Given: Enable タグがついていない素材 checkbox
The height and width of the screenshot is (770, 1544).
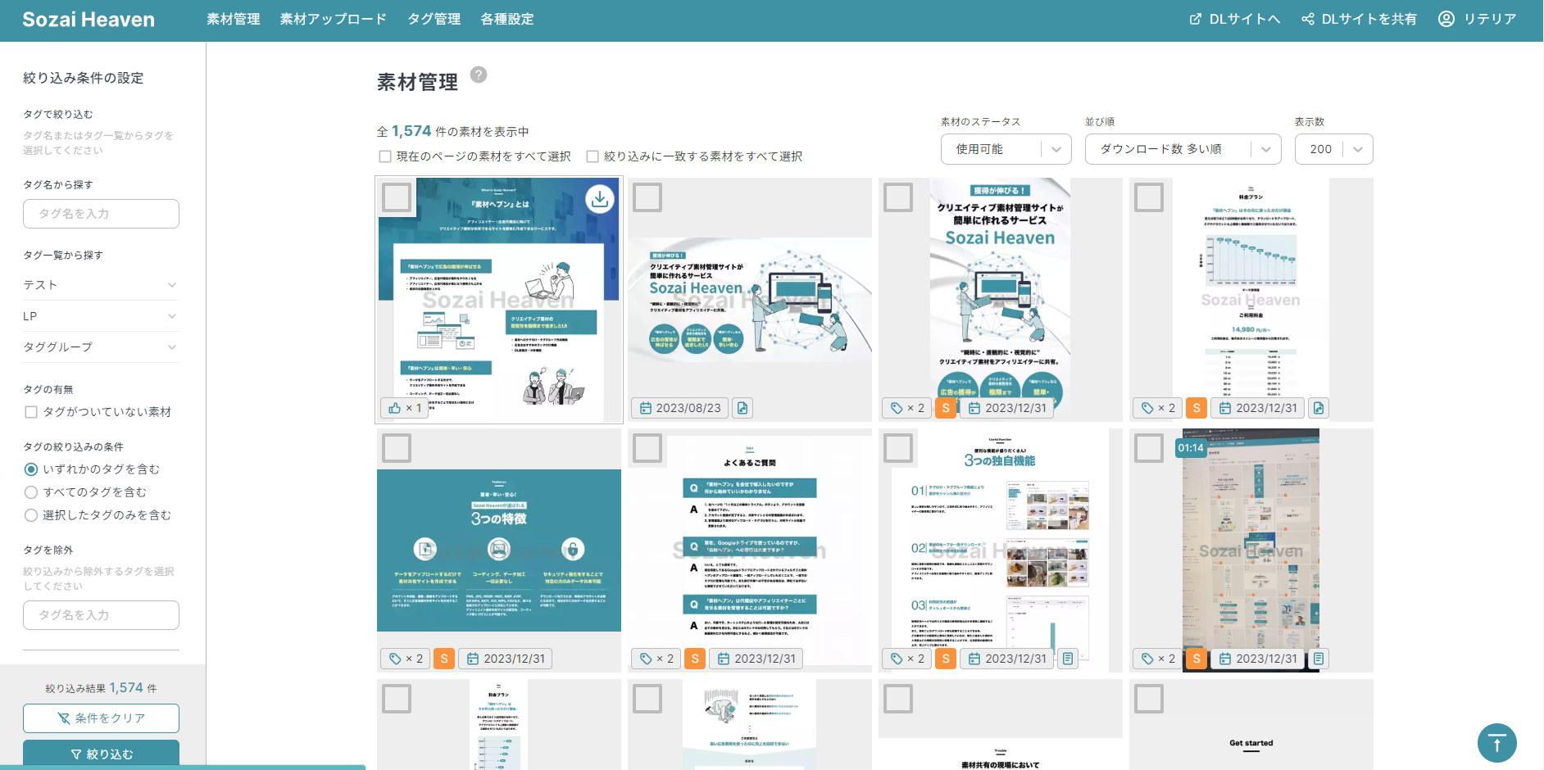Looking at the screenshot, I should (x=31, y=412).
